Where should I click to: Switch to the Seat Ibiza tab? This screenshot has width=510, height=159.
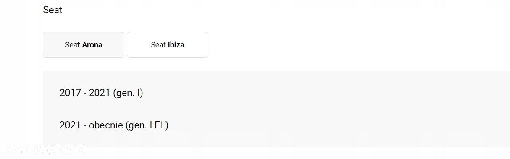167,45
